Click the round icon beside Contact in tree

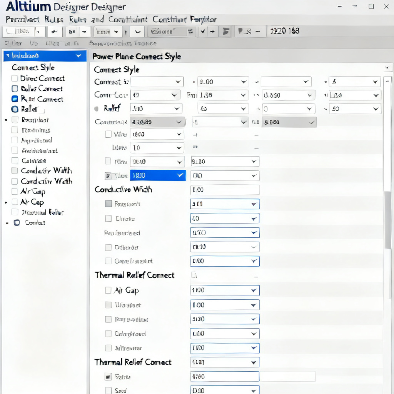pos(17,223)
